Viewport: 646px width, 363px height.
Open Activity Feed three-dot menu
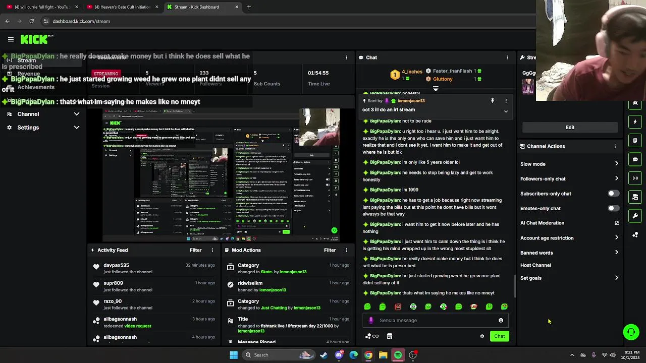[212, 250]
